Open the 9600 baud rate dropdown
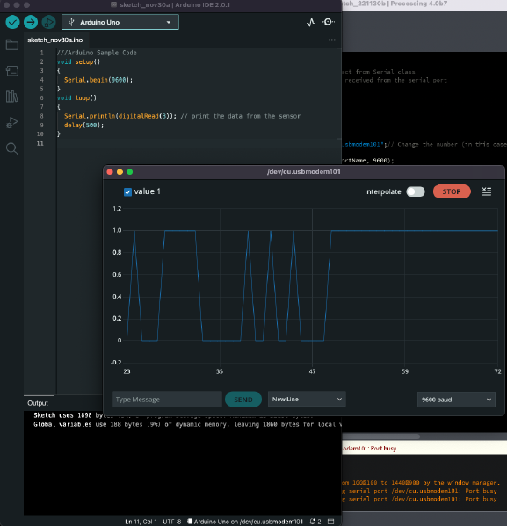 tap(456, 400)
